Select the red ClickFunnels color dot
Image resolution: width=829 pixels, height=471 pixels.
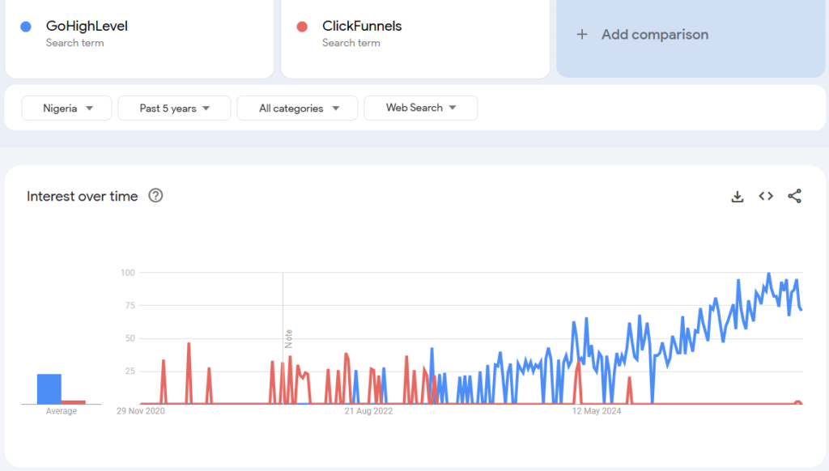[302, 27]
